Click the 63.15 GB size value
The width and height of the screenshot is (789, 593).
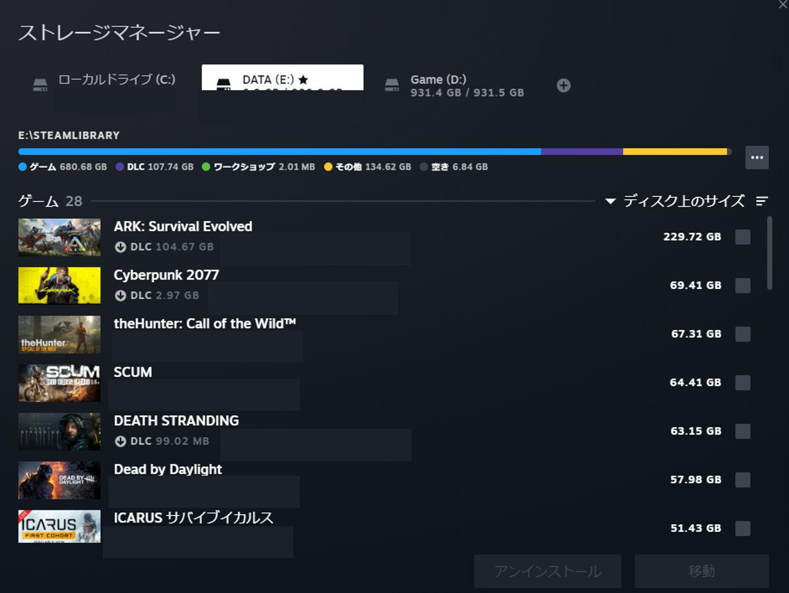click(x=696, y=432)
